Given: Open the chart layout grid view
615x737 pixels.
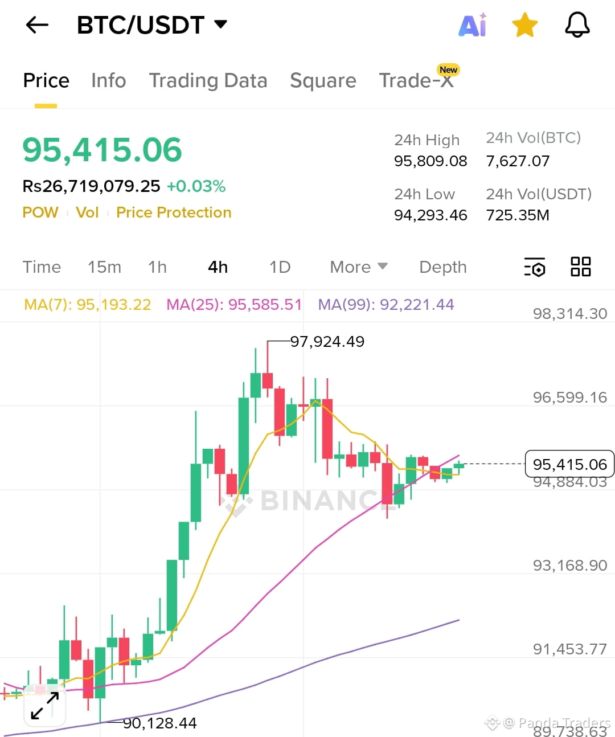Looking at the screenshot, I should [581, 267].
